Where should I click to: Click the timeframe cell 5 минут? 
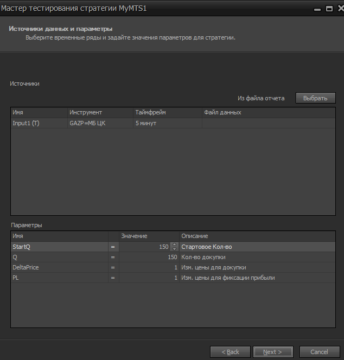(x=168, y=123)
